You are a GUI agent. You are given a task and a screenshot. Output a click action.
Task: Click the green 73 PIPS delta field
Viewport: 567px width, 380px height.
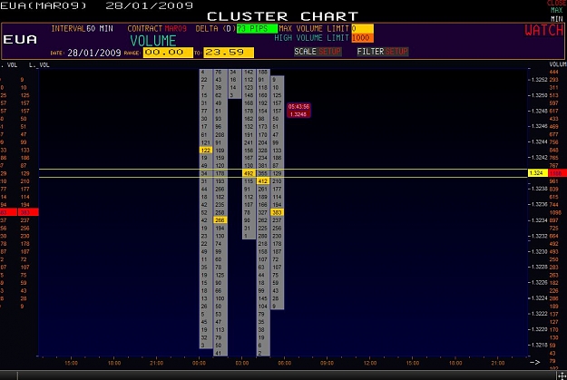click(257, 28)
